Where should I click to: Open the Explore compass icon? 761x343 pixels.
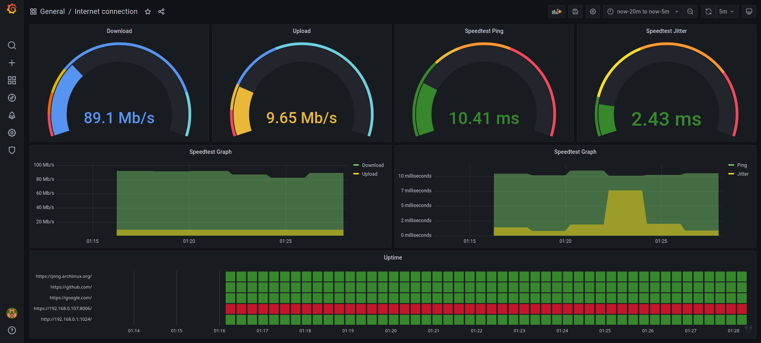12,98
